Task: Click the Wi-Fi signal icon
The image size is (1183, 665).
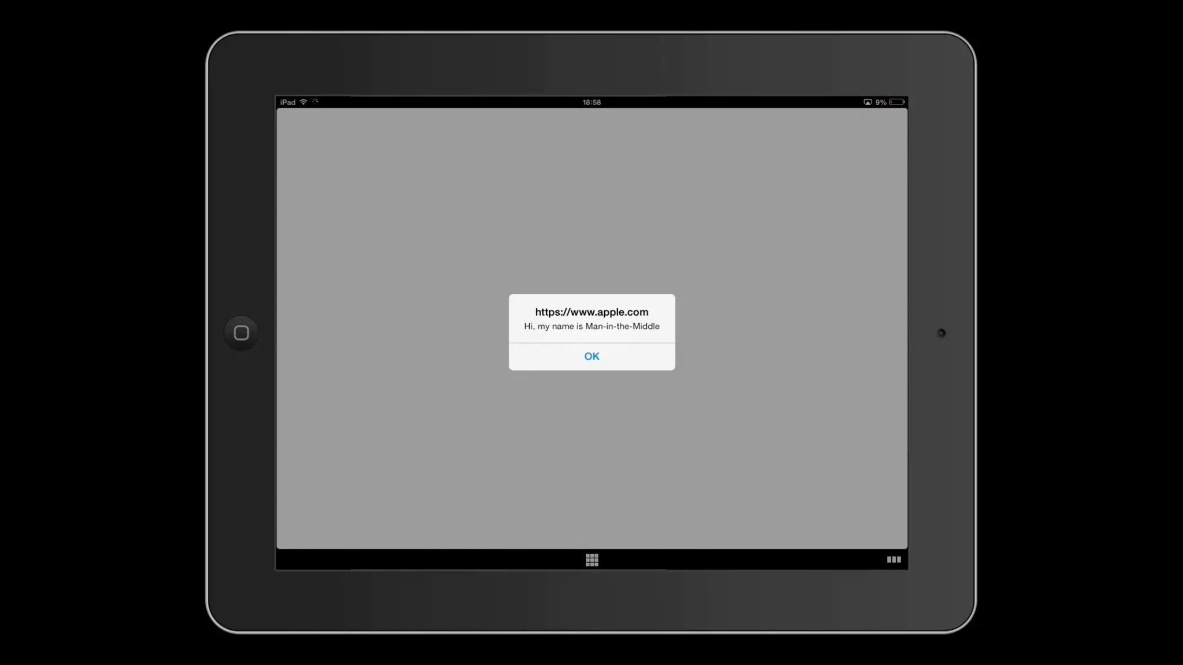Action: [303, 102]
